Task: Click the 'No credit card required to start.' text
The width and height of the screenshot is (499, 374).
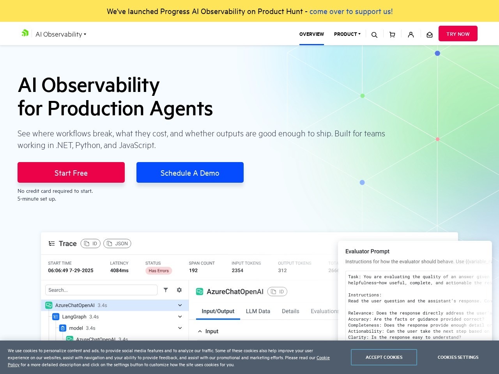Action: (x=55, y=191)
